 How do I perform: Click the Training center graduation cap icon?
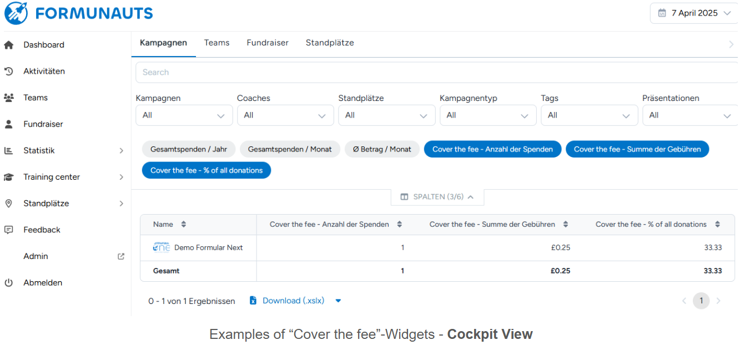[x=8, y=177]
